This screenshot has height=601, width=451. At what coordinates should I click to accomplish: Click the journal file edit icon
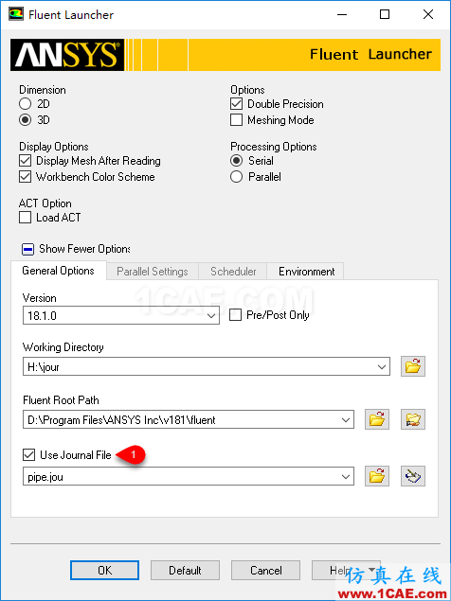413,476
